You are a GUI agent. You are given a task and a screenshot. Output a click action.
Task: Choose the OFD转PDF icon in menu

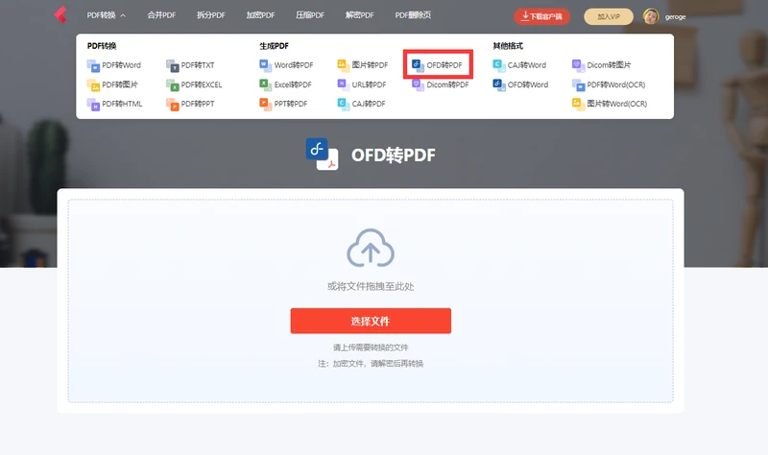click(x=418, y=65)
